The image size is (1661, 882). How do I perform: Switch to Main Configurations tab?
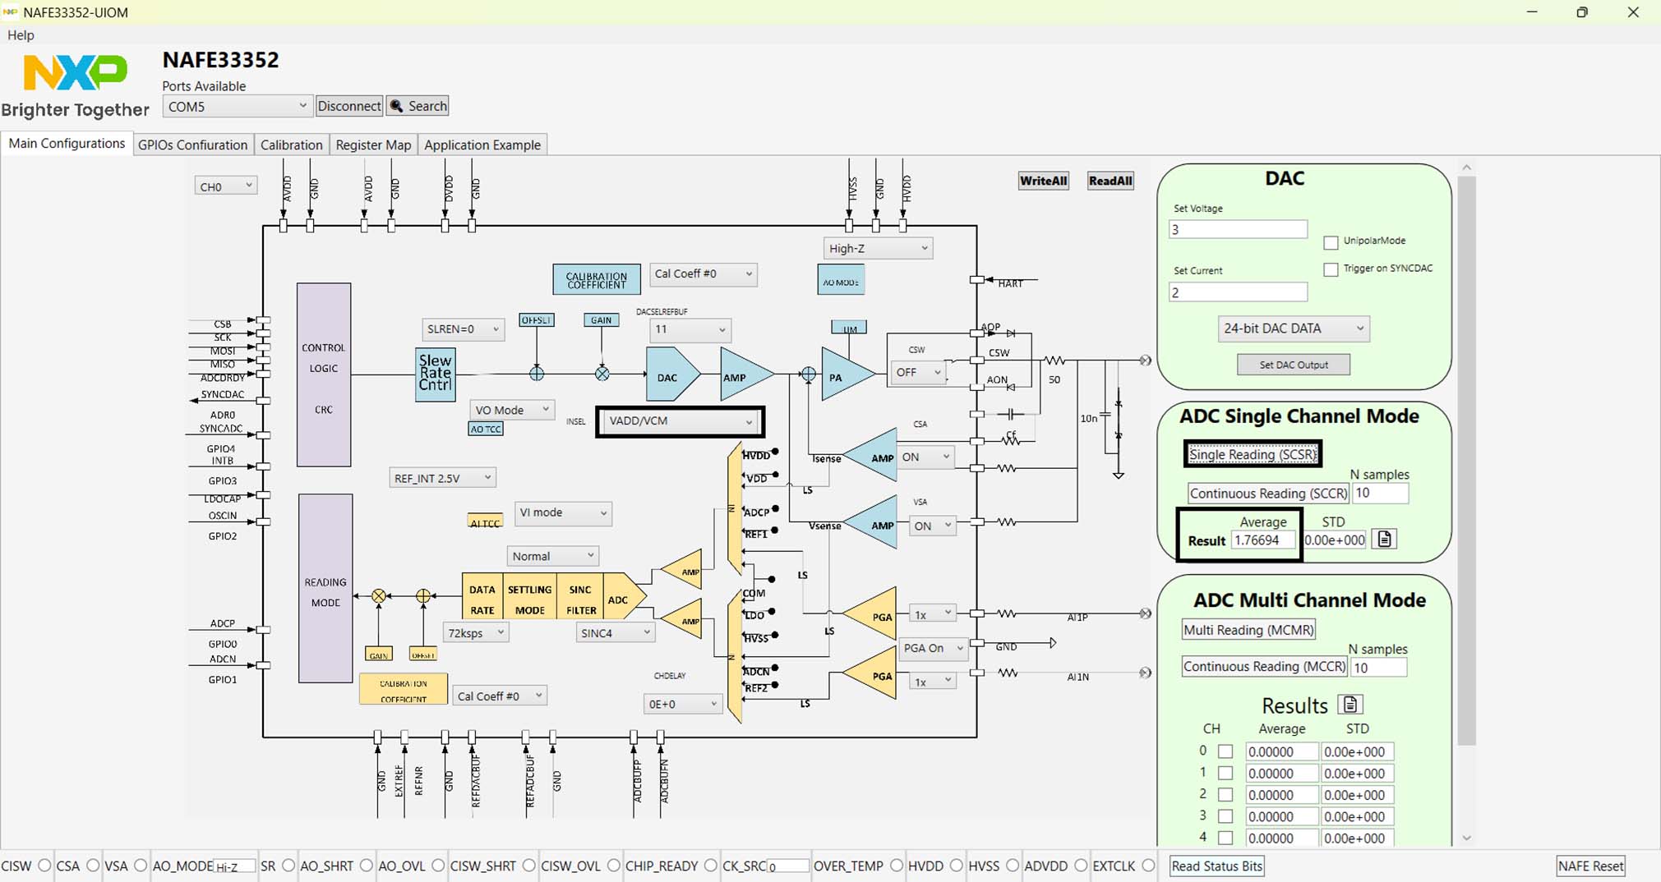coord(67,143)
